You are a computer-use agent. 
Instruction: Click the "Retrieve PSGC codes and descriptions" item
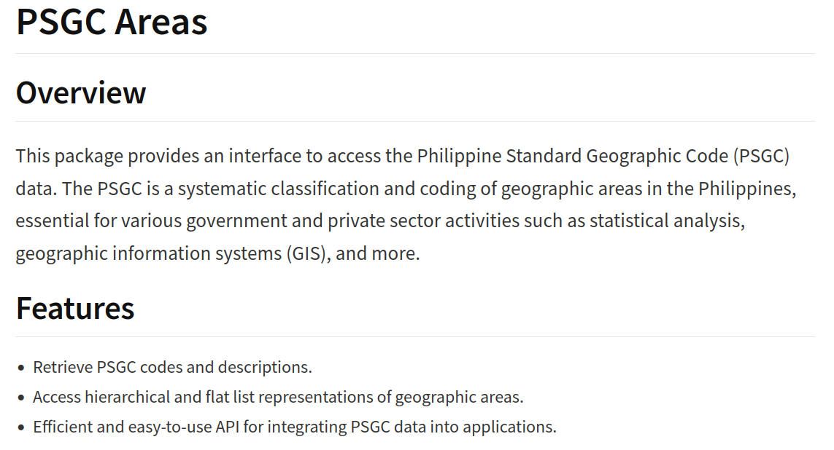pyautogui.click(x=172, y=367)
